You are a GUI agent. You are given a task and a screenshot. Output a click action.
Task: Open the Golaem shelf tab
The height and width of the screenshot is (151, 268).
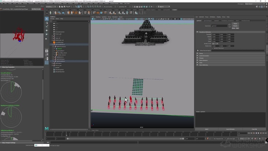175,10
